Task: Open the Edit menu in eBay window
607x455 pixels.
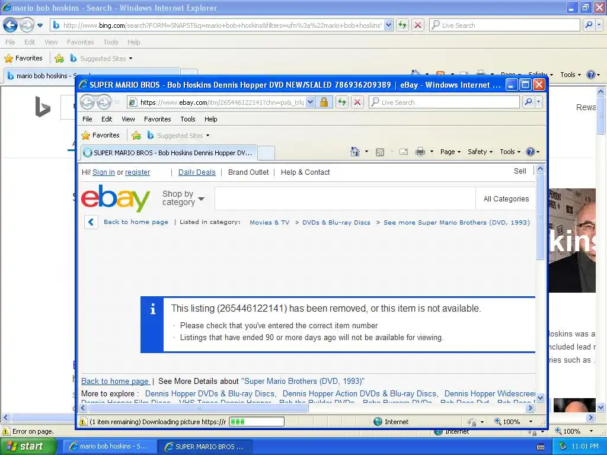Action: point(107,119)
